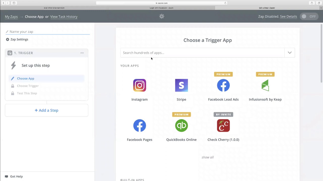
Task: Switch to Login with Facebook - Zoom tab
Action: pos(161,8)
